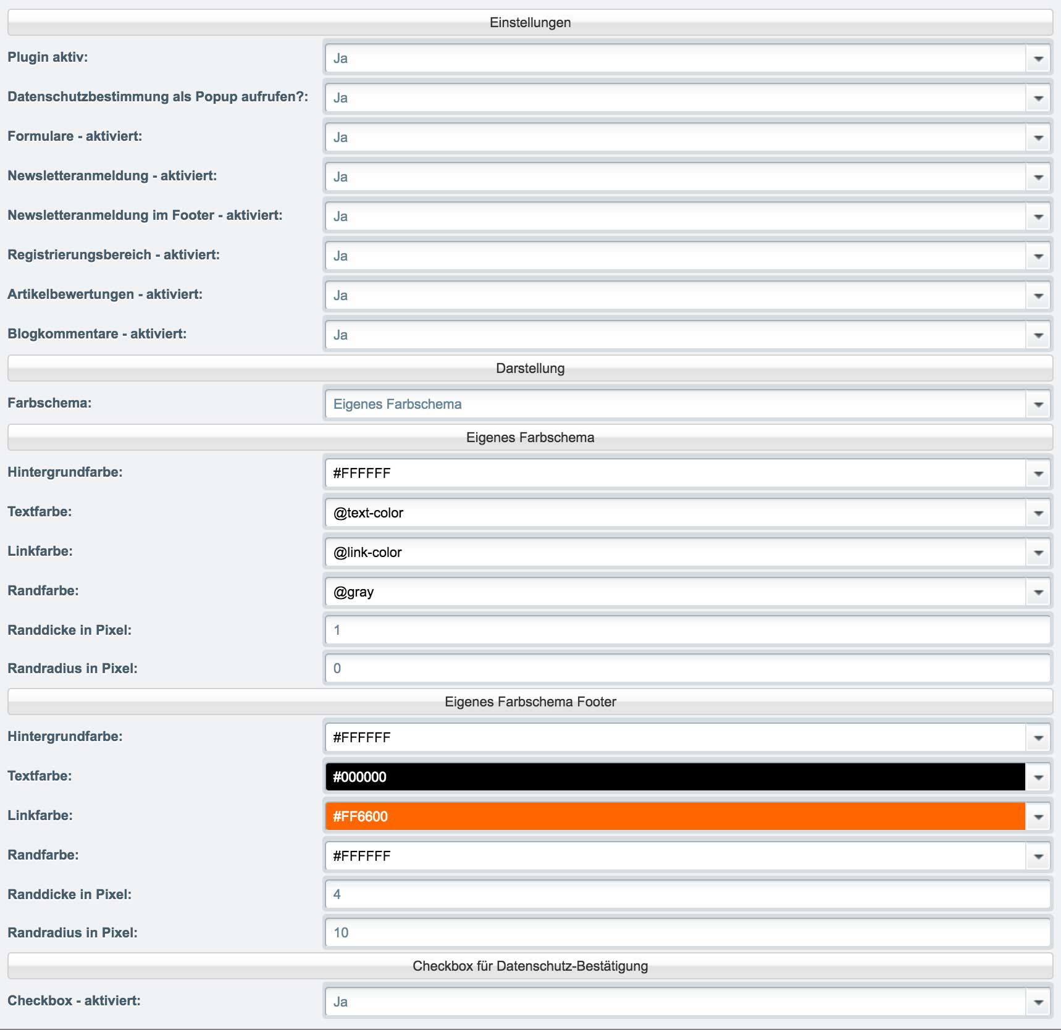
Task: Click the arrow of the first Hintergrundfarbe field
Action: pos(1038,474)
